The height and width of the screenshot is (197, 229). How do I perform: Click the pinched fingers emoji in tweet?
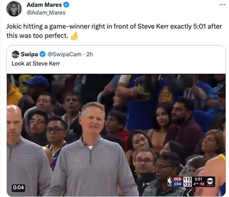(x=74, y=36)
